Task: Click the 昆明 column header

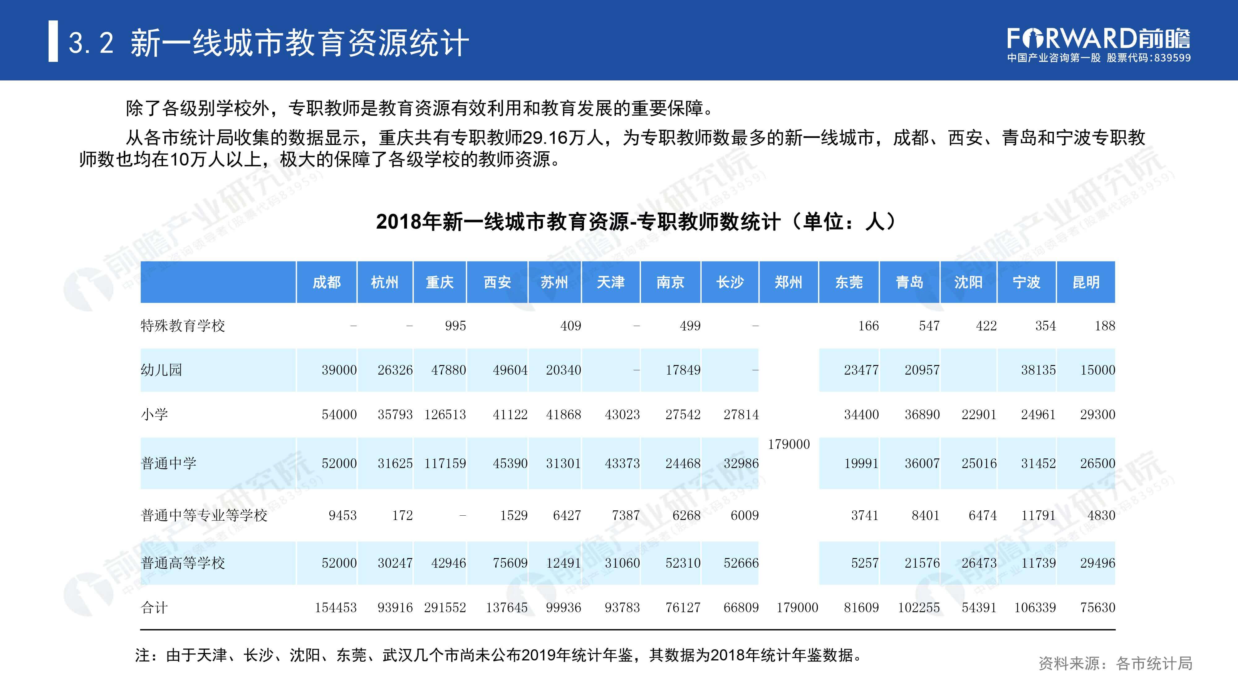Action: (x=1086, y=282)
